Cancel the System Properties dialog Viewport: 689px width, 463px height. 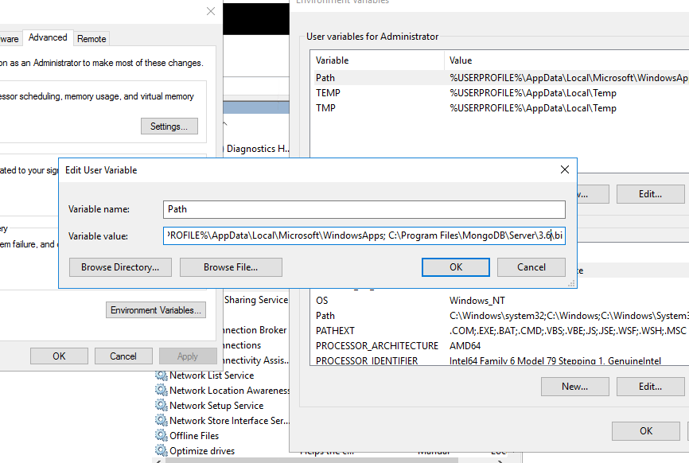click(123, 356)
